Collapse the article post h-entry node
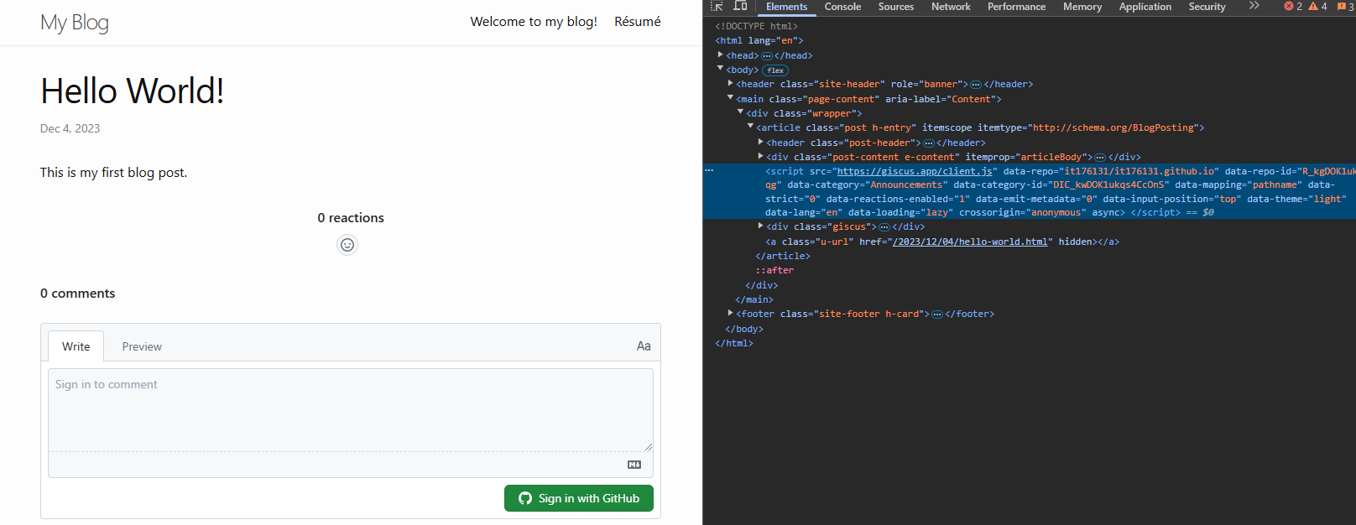The height and width of the screenshot is (525, 1356). tap(750, 127)
